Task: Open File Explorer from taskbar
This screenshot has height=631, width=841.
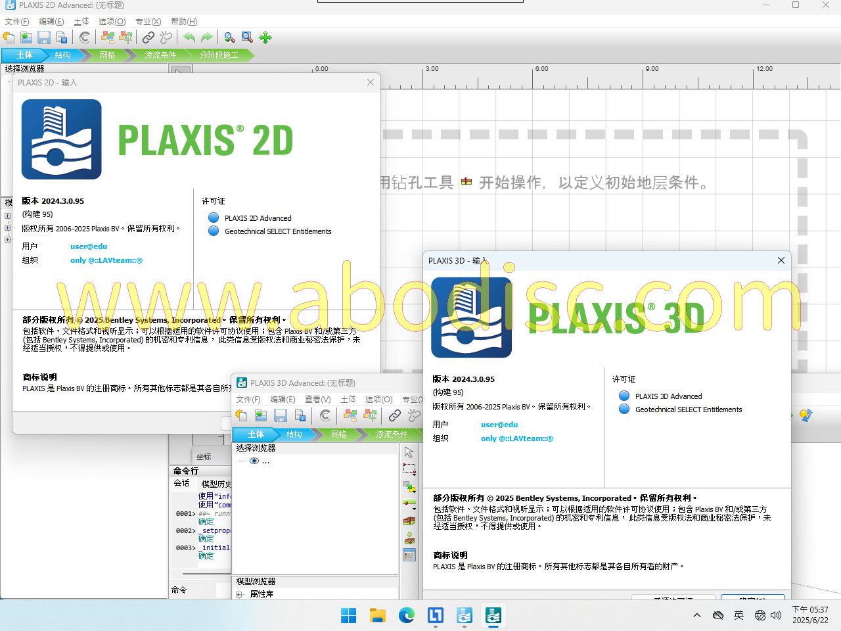Action: (378, 615)
